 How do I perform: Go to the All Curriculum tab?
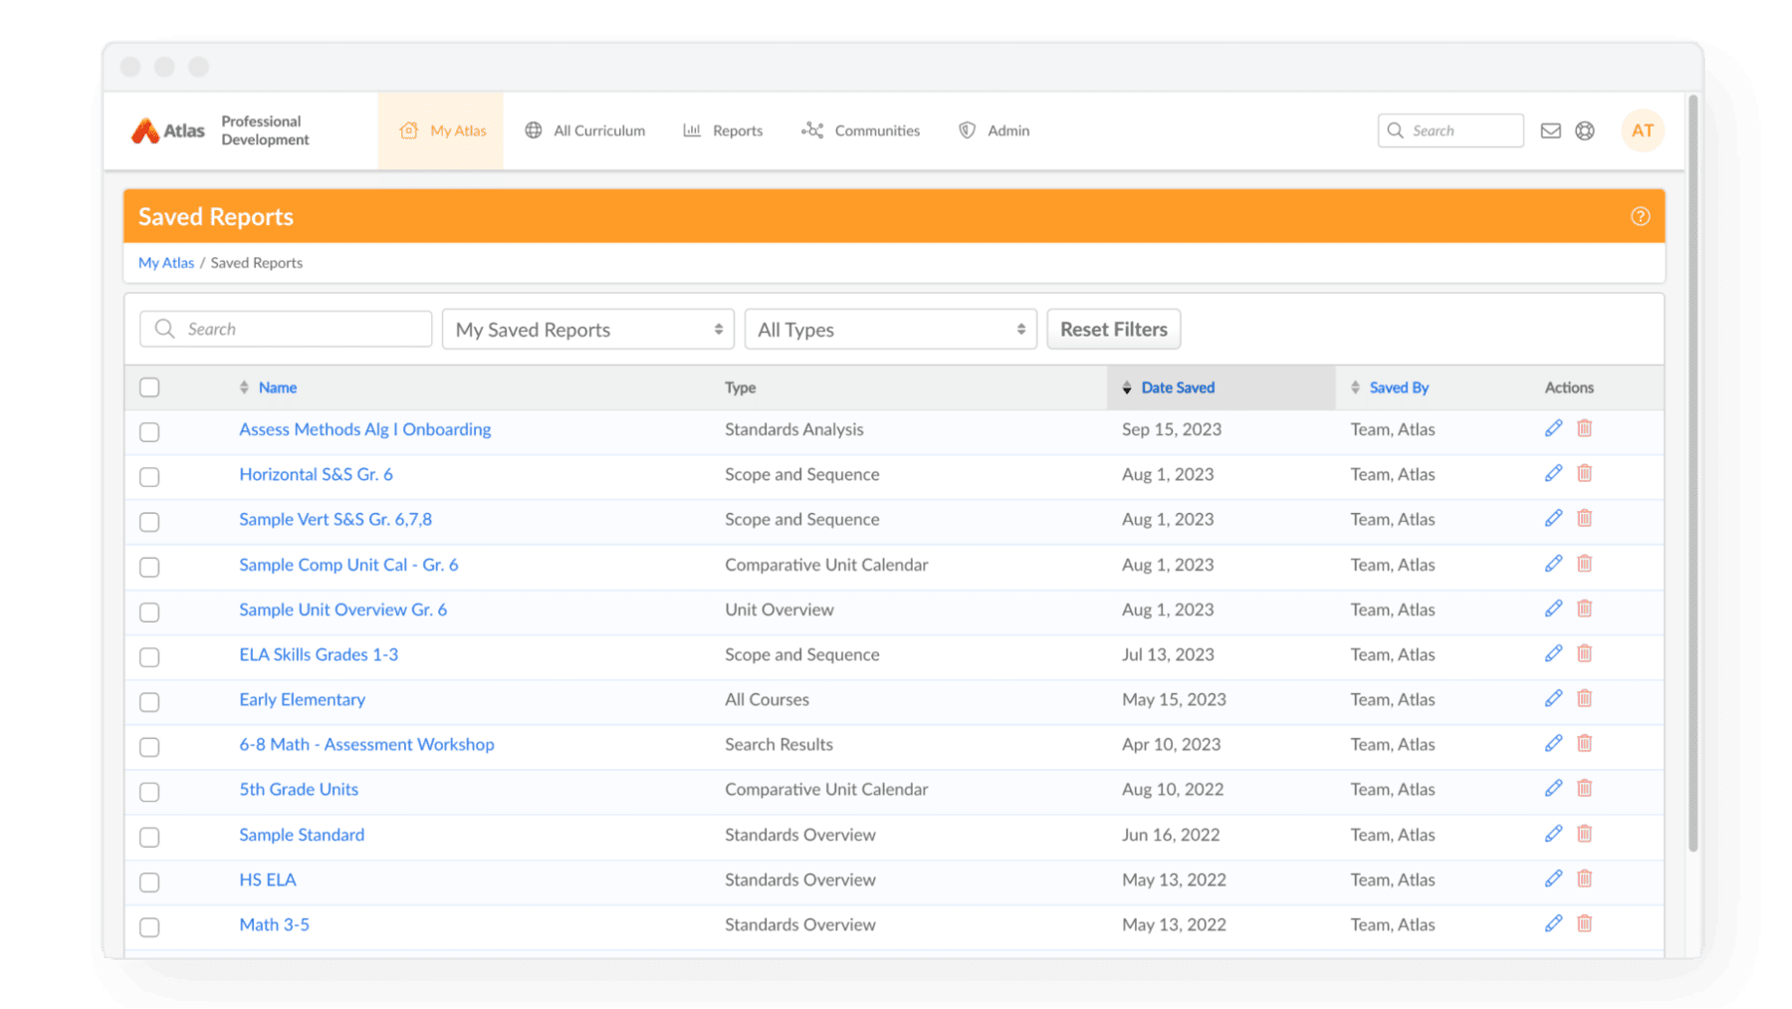tap(585, 130)
